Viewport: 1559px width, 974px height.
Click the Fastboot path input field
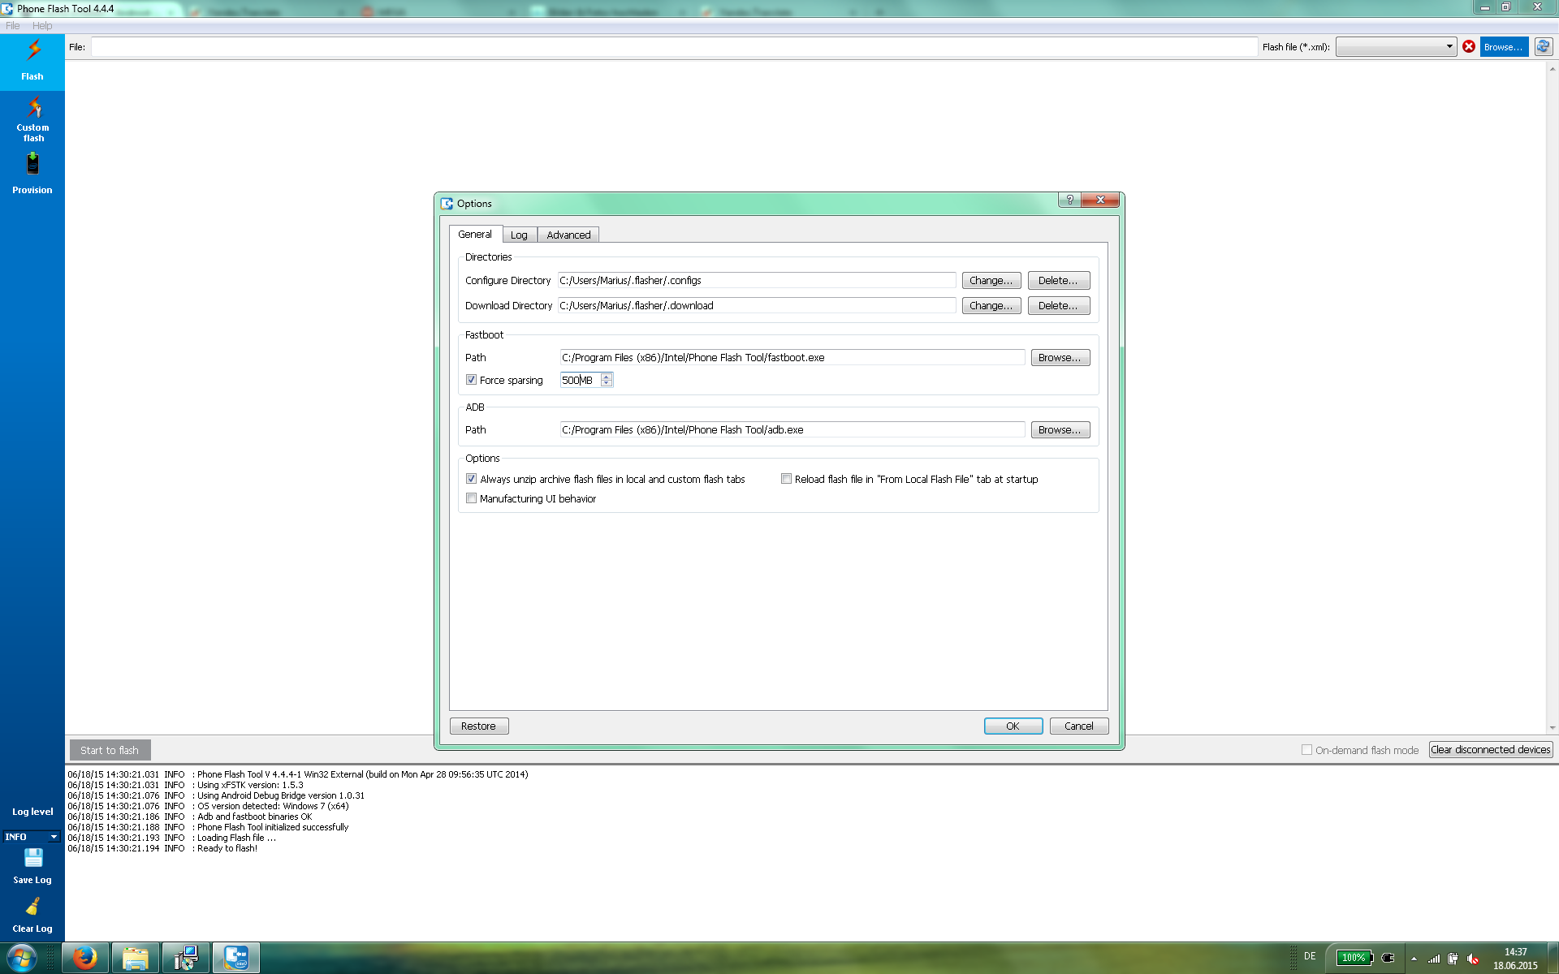(792, 358)
